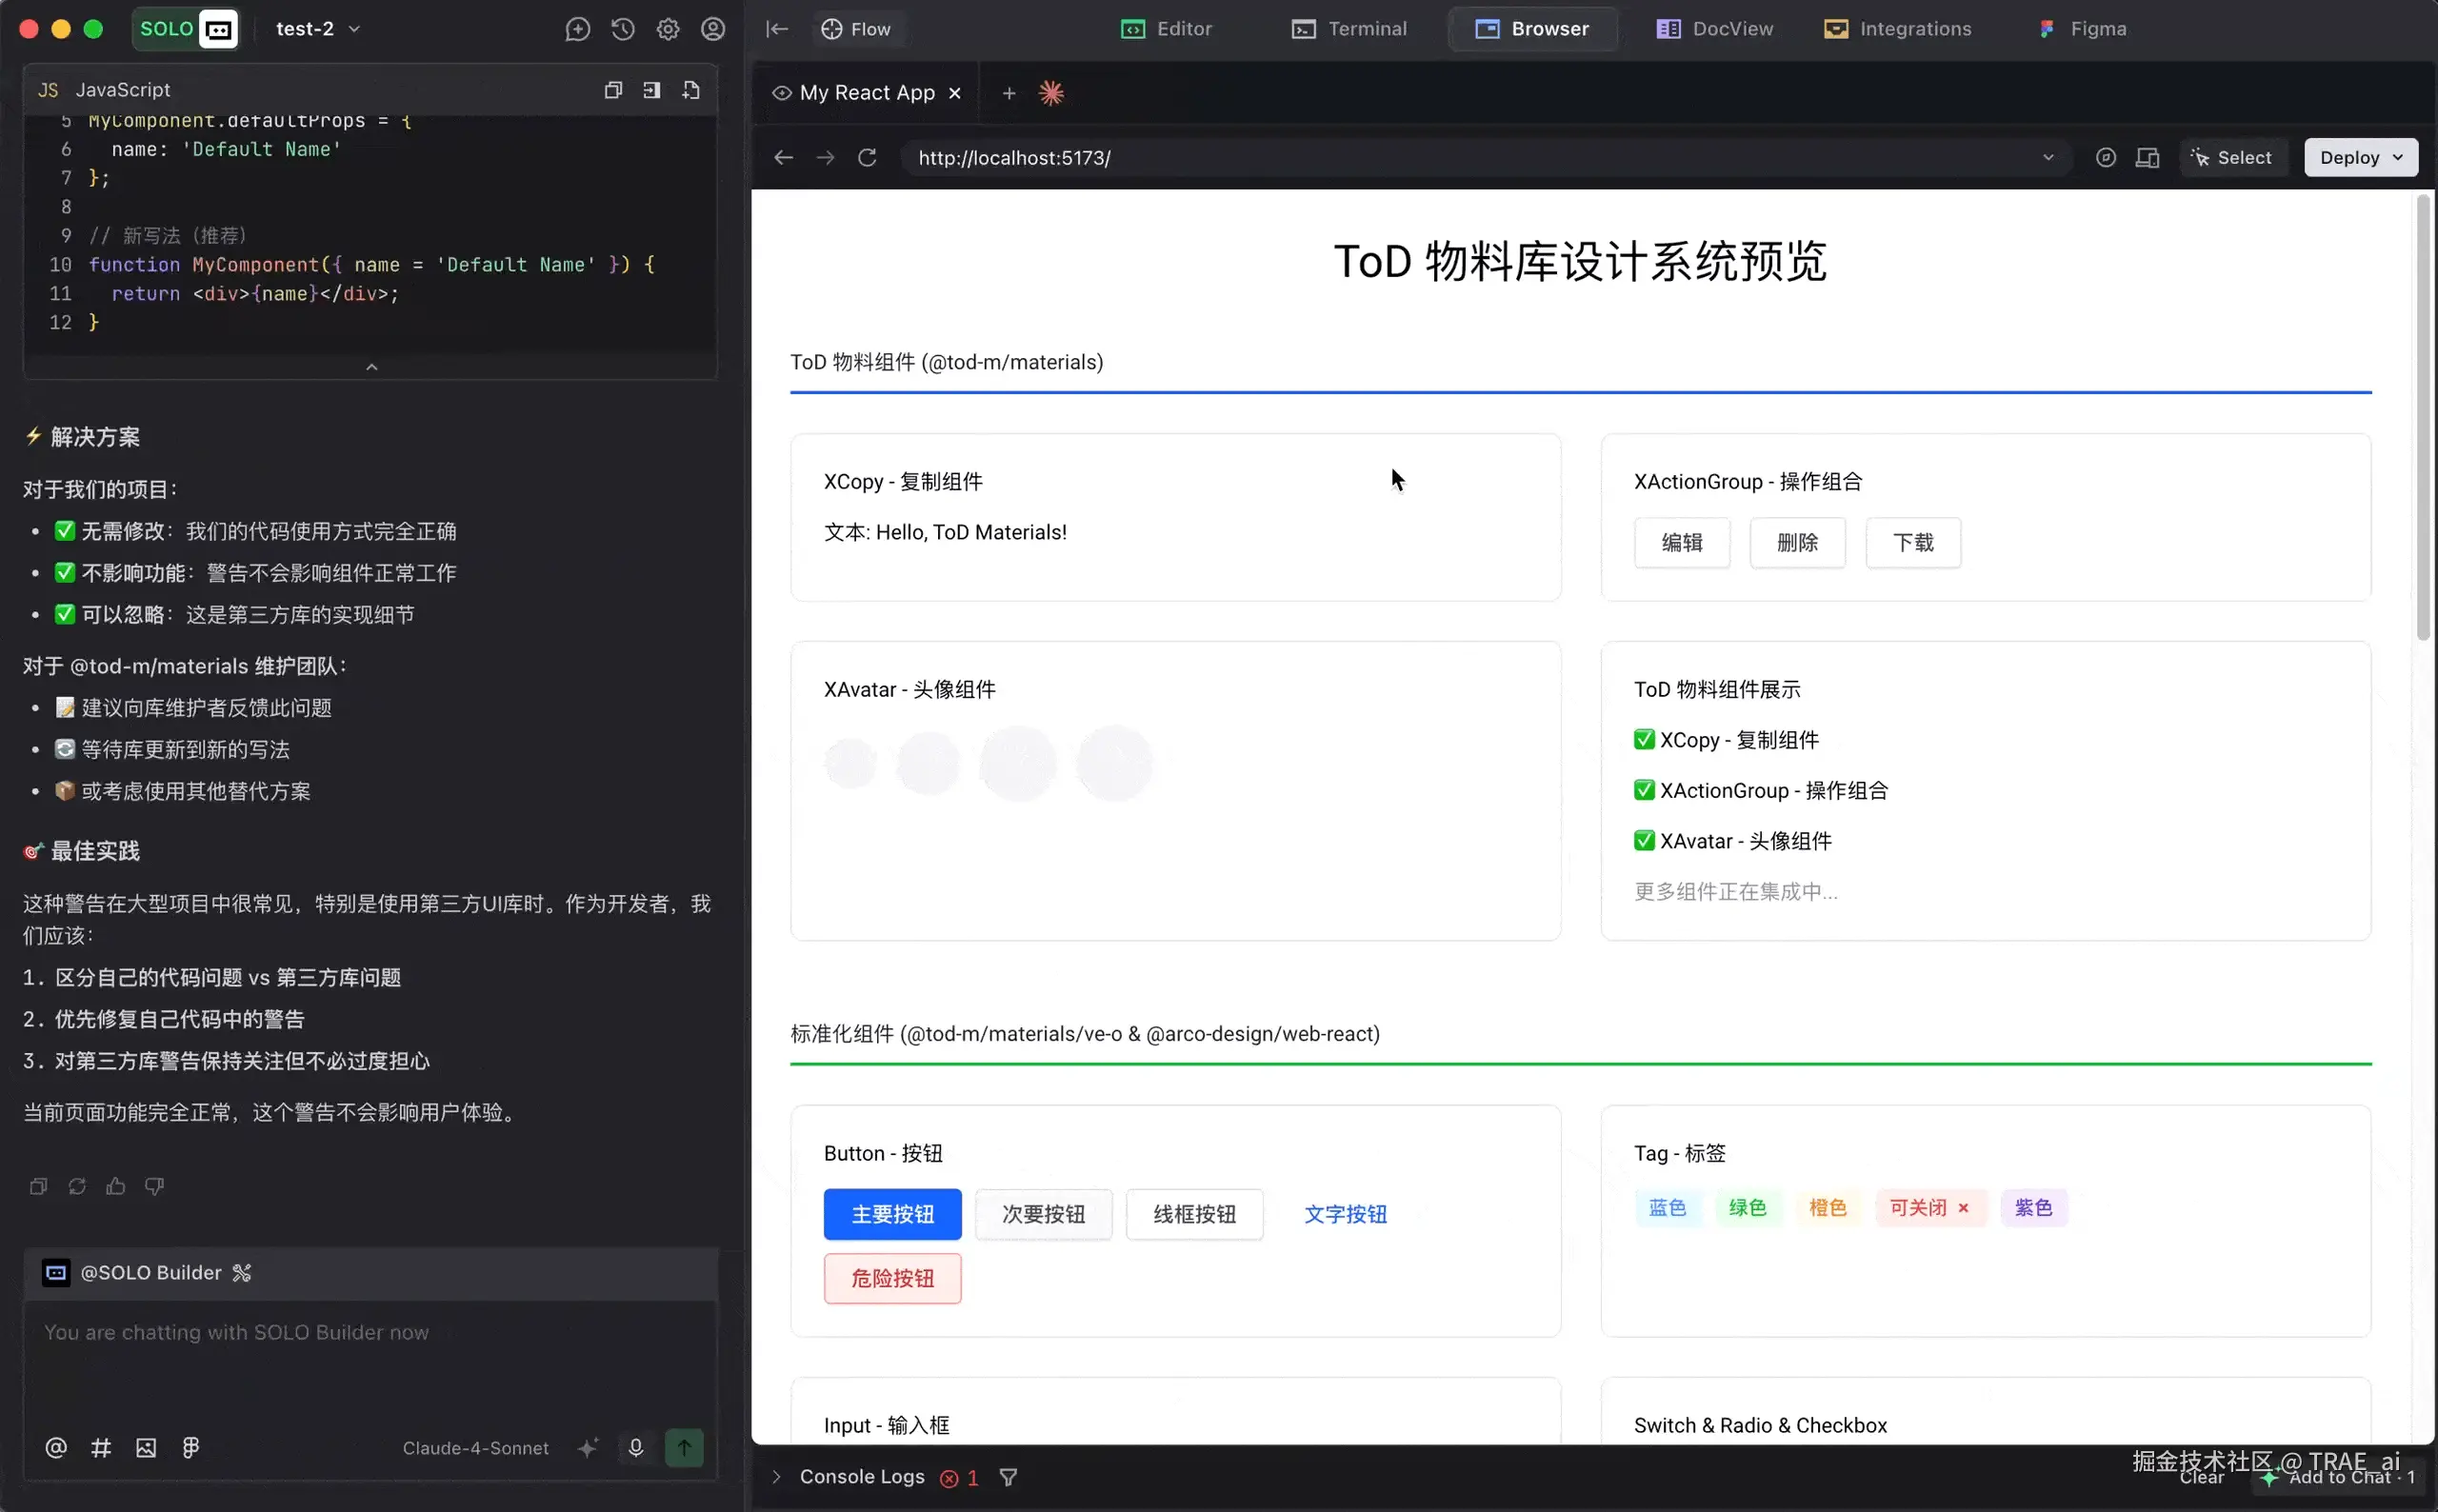
Task: Thumbs up the chat response
Action: 116,1186
